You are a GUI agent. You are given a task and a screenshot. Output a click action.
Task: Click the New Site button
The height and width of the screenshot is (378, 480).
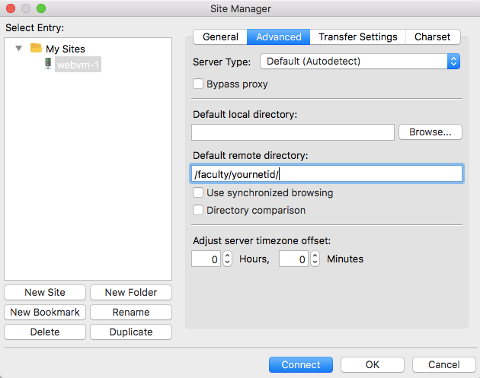45,292
